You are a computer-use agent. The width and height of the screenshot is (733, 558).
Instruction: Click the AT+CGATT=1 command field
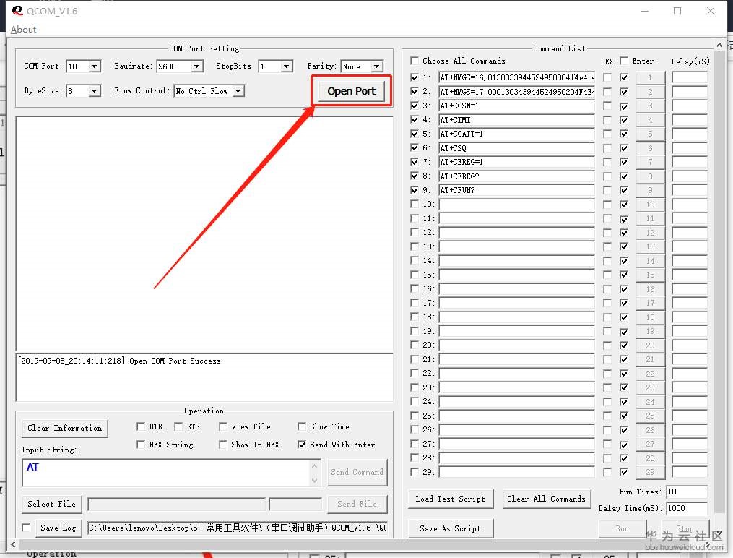(516, 134)
